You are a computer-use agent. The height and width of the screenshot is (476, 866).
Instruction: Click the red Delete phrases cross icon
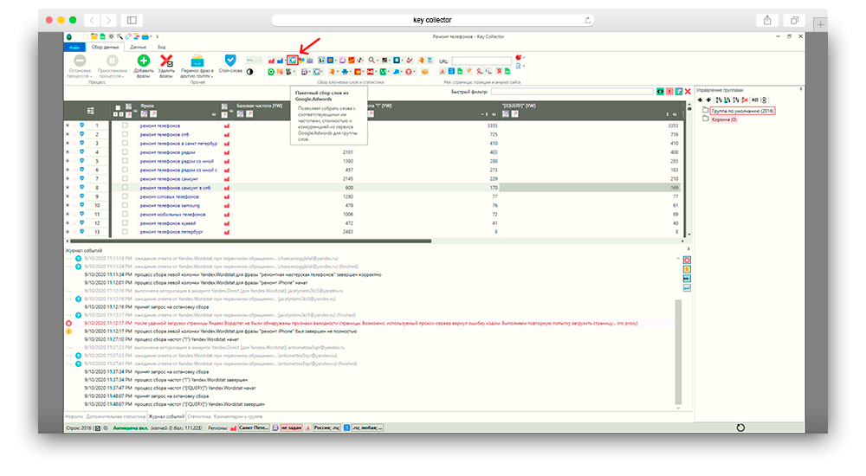(x=166, y=61)
